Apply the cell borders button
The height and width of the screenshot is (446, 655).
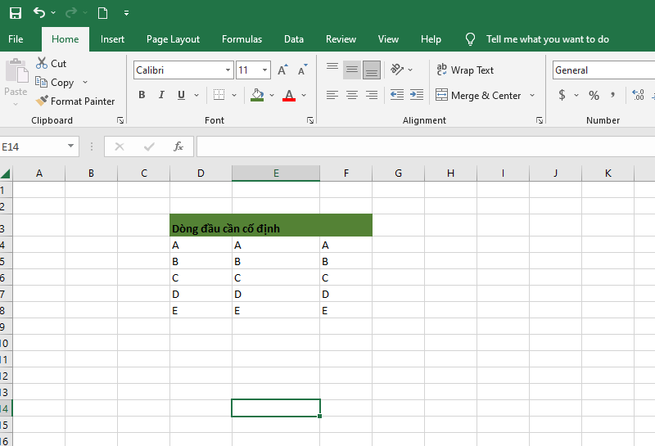coord(219,95)
